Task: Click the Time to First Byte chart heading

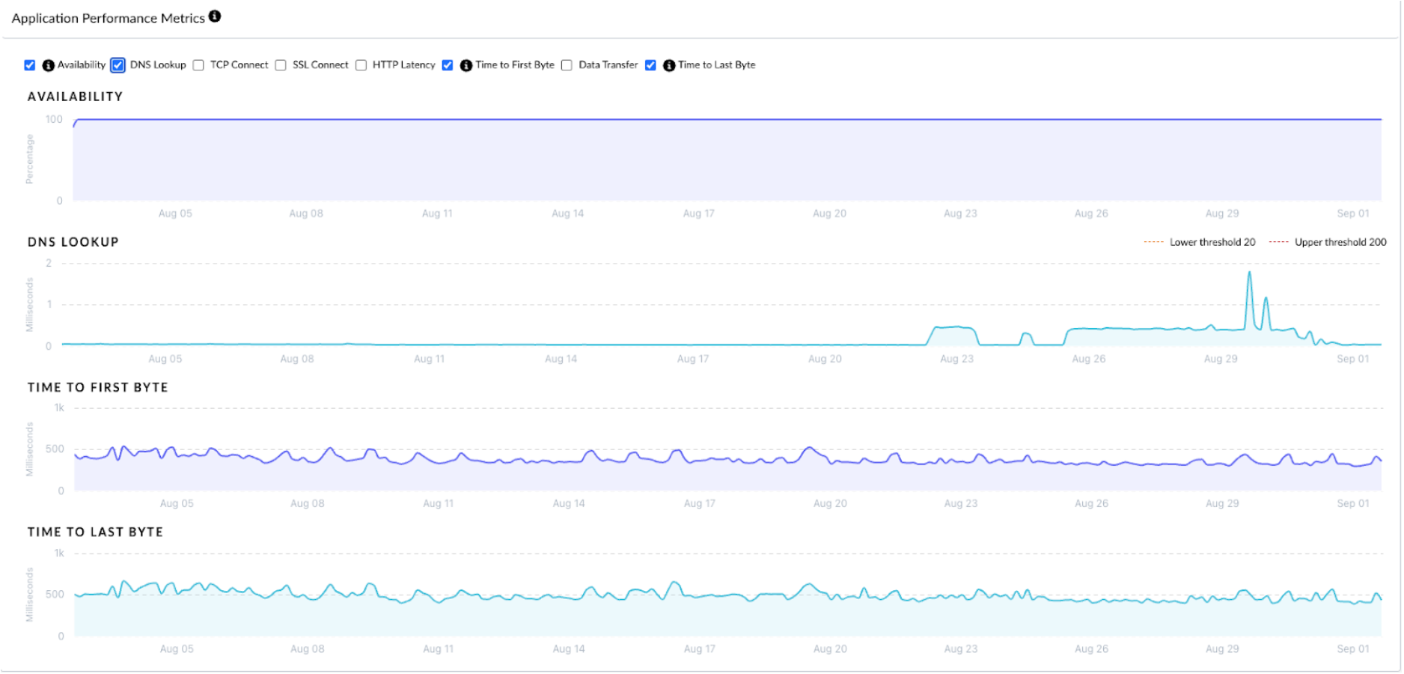Action: 98,387
